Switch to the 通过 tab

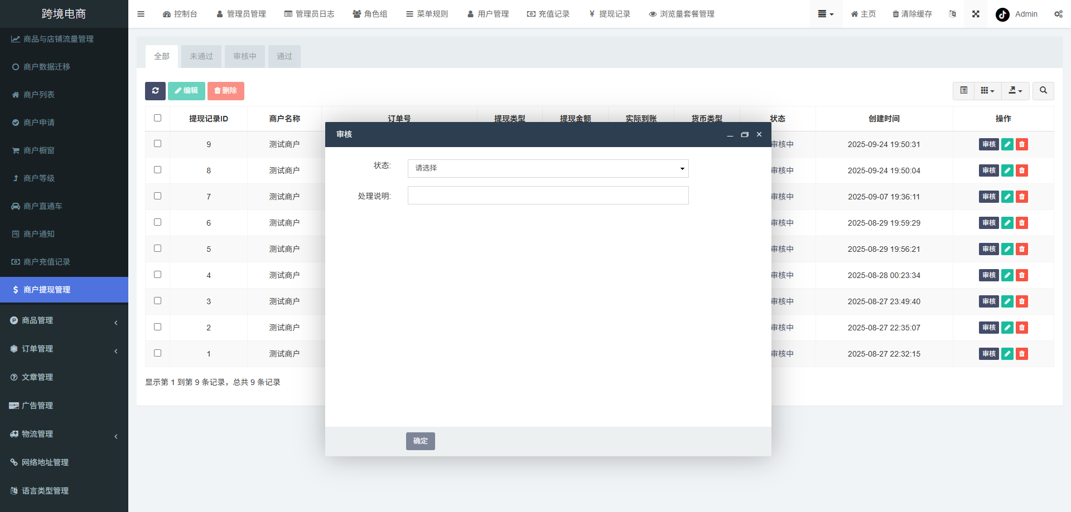(284, 56)
